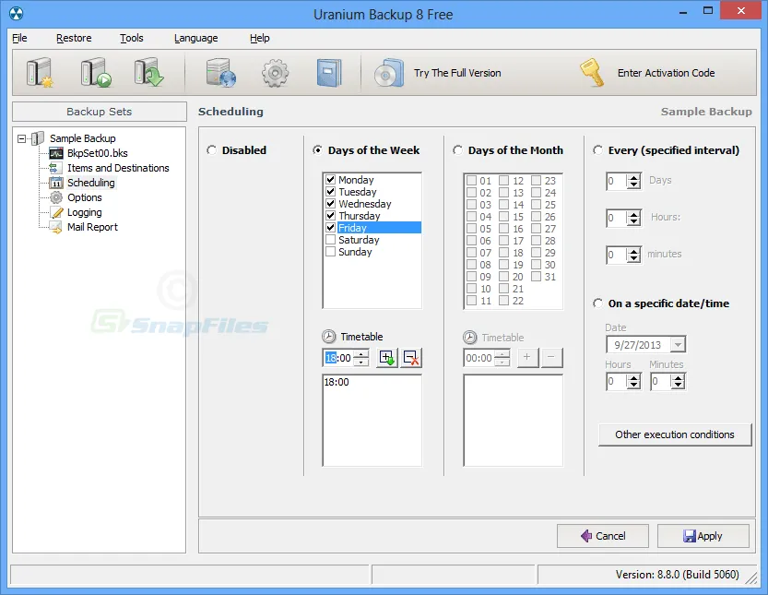Click the Apply button

(x=703, y=536)
